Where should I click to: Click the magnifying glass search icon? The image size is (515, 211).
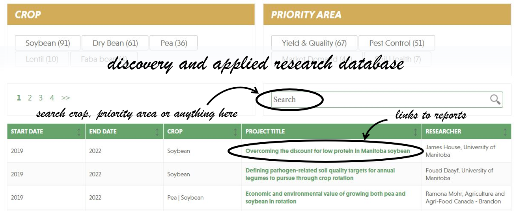(x=495, y=99)
